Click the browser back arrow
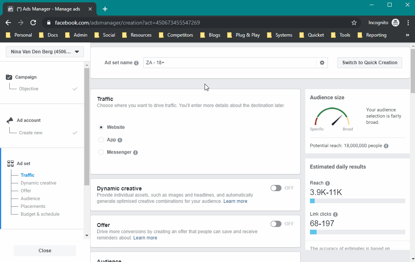 pos(8,23)
